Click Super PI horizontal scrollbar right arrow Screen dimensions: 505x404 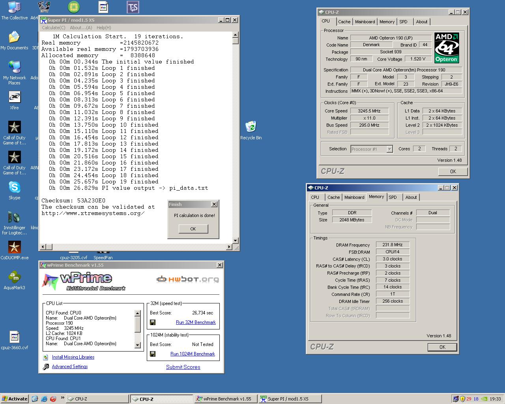pyautogui.click(x=229, y=247)
